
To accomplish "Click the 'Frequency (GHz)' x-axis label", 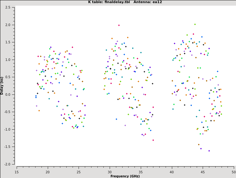I will click(x=125, y=176).
